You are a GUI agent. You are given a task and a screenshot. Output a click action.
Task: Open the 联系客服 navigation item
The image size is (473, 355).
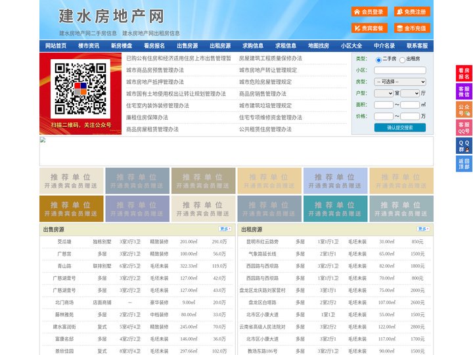coord(418,46)
